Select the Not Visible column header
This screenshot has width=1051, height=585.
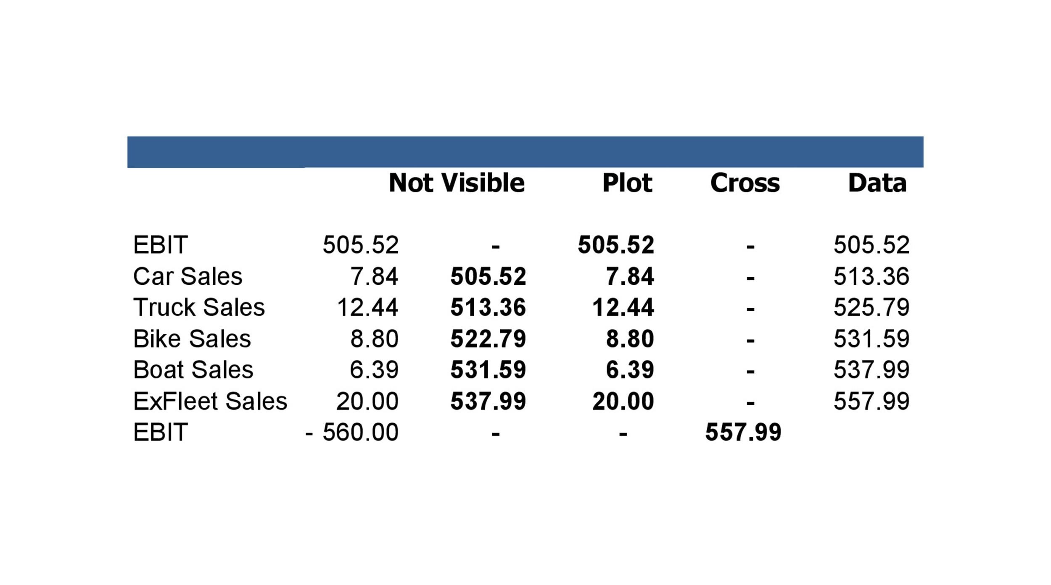pos(457,183)
